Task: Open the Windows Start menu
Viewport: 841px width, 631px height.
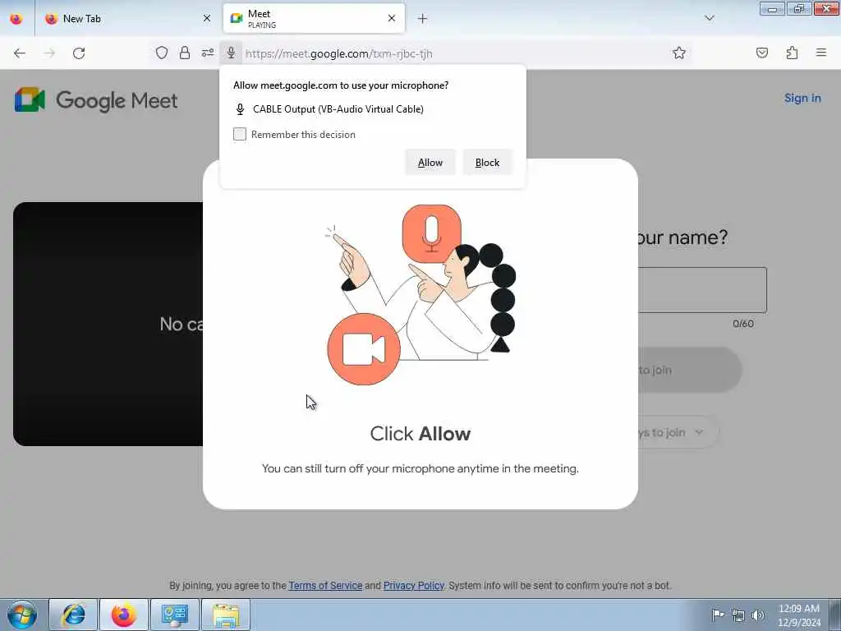Action: pos(22,615)
